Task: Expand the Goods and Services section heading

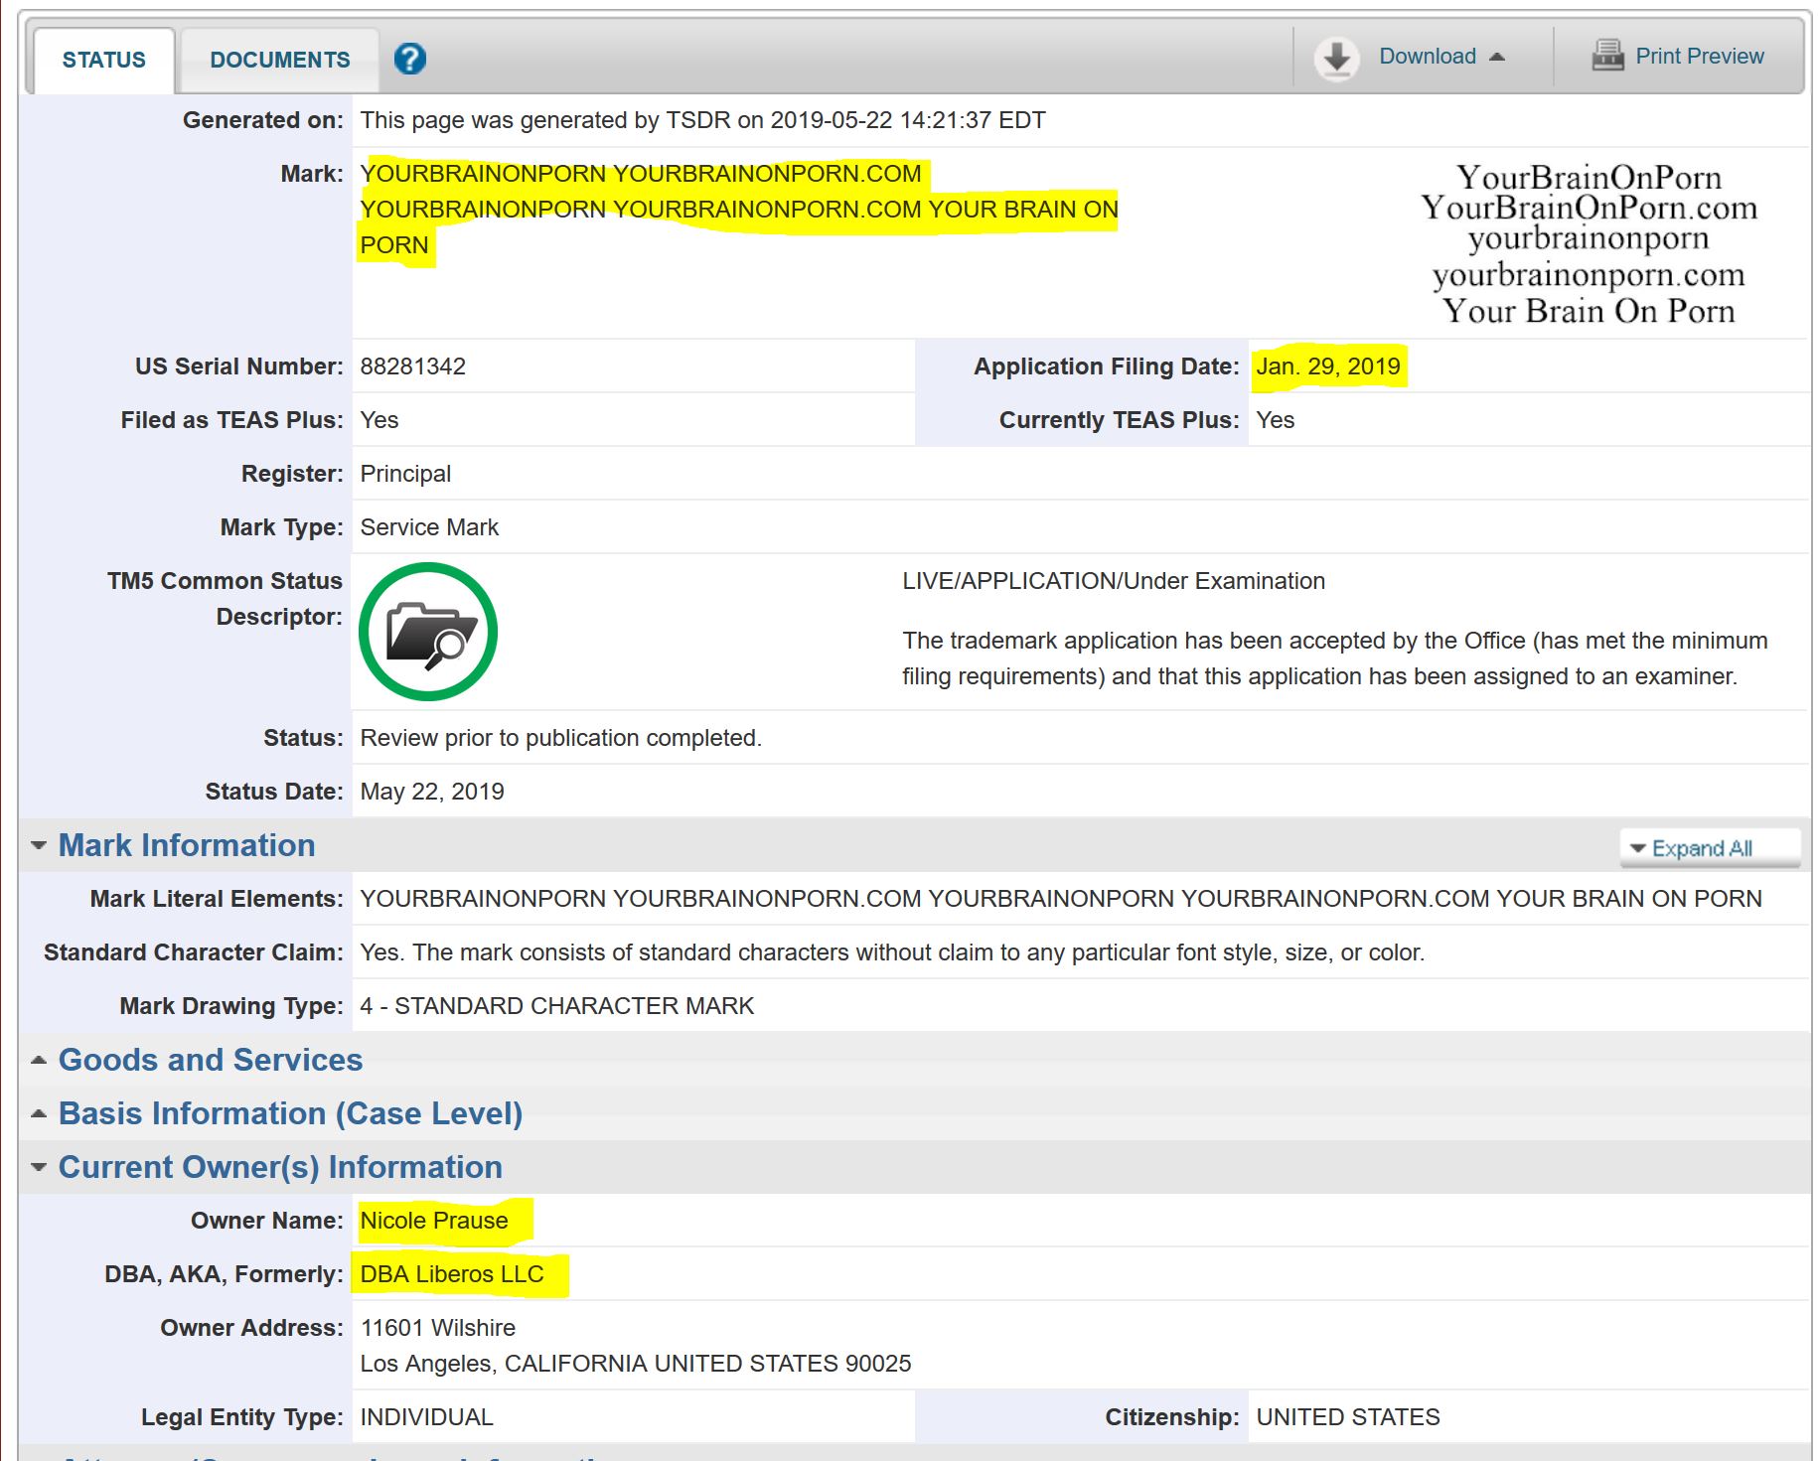Action: (210, 1060)
